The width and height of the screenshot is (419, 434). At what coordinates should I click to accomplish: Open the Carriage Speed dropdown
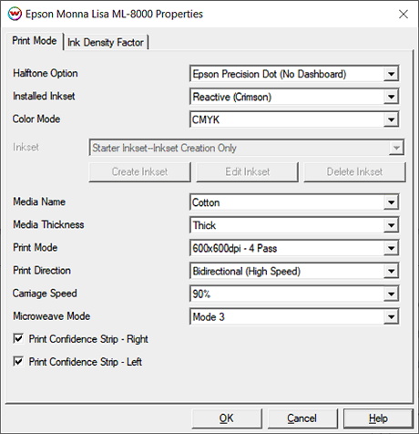click(294, 294)
